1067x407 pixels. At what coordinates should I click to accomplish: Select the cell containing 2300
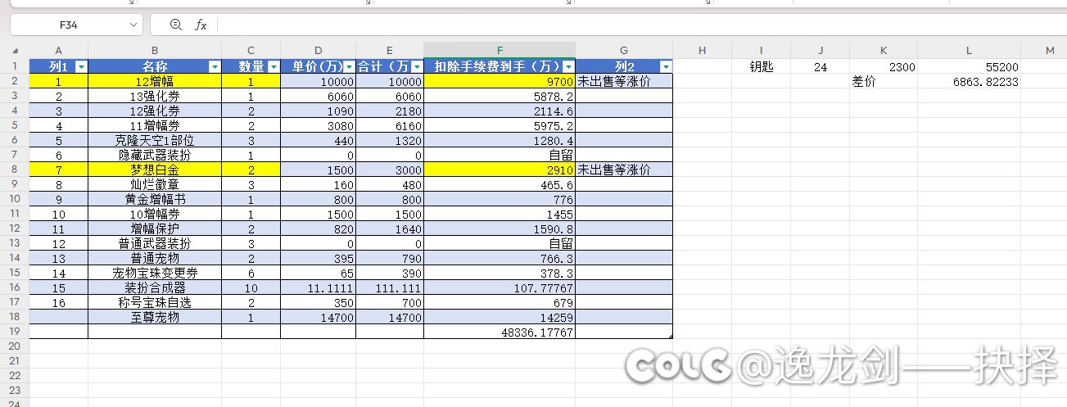coord(884,66)
